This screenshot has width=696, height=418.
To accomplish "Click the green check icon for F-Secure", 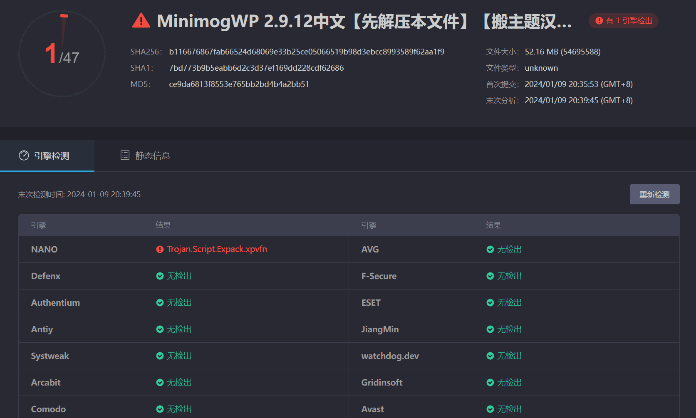I will click(x=490, y=276).
